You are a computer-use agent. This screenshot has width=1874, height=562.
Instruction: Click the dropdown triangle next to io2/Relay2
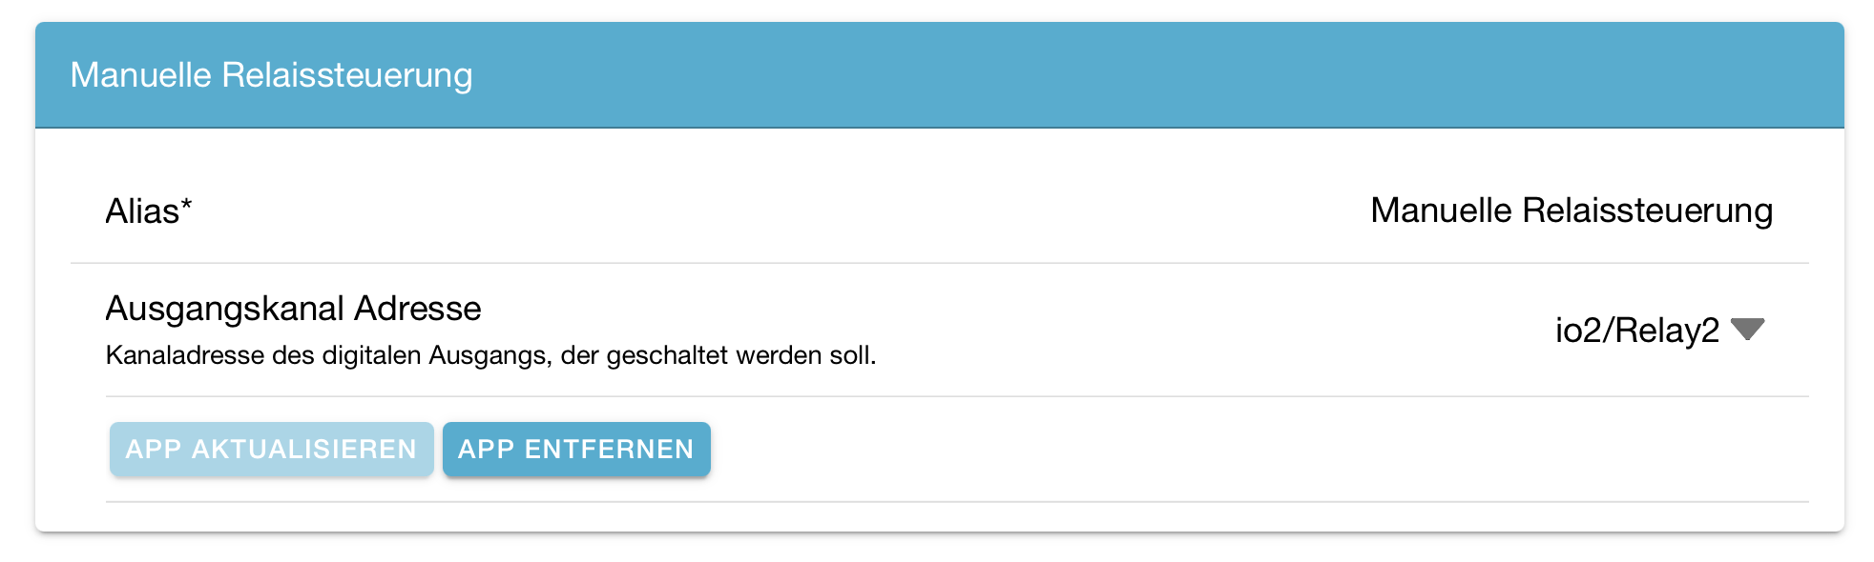(x=1747, y=330)
